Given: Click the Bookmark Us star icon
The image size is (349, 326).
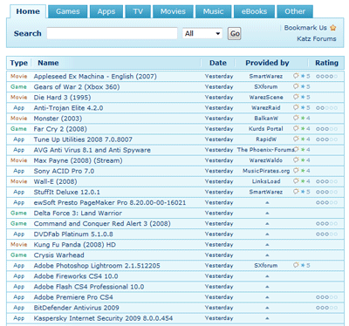Looking at the screenshot, I should click(x=333, y=28).
